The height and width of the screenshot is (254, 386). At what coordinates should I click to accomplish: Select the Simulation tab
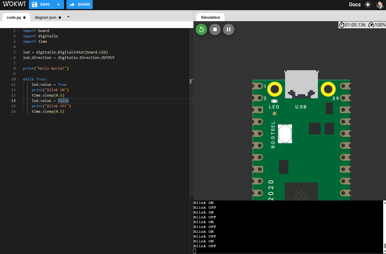(x=210, y=17)
